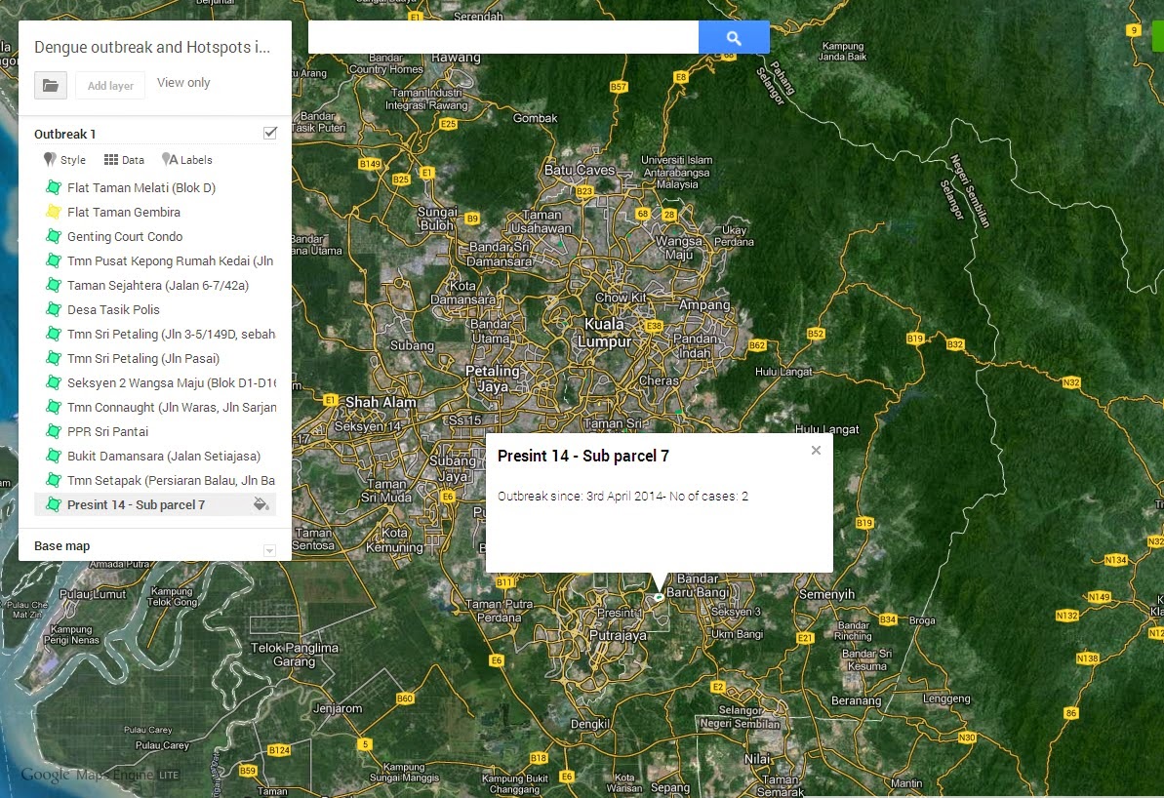Click the Subang Jaya map label
This screenshot has width=1164, height=798.
(x=453, y=468)
